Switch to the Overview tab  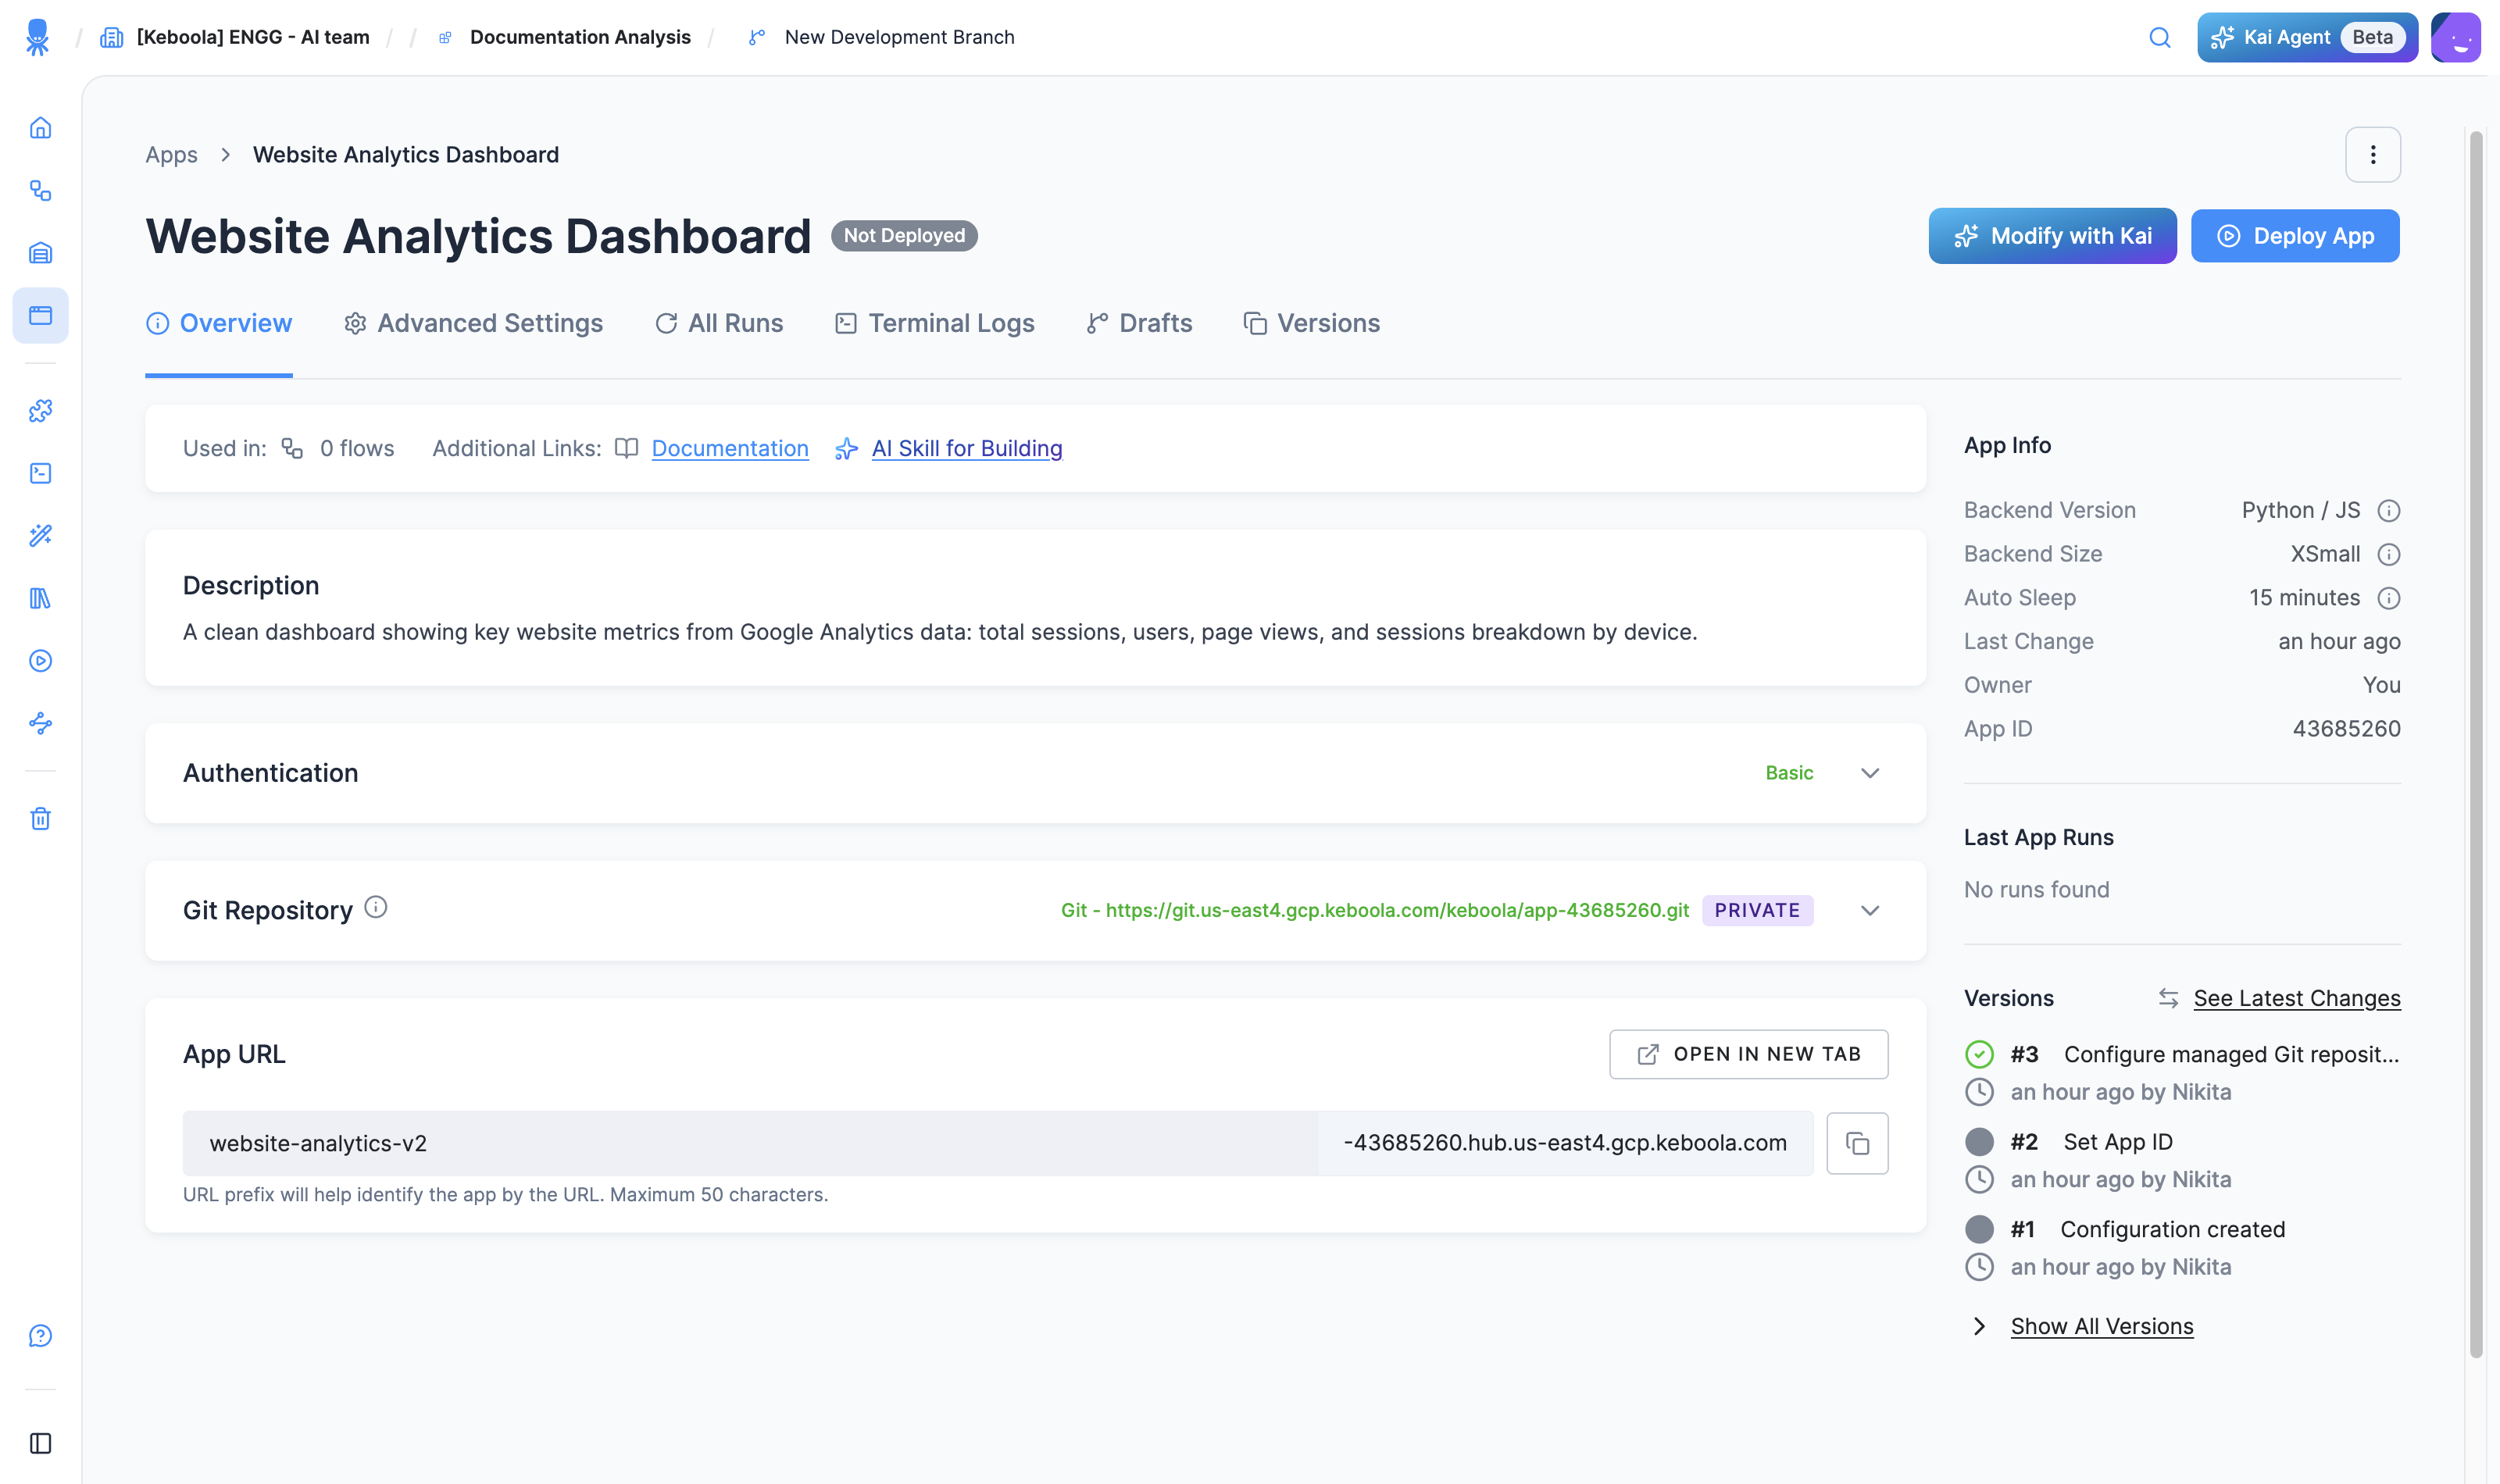(219, 323)
